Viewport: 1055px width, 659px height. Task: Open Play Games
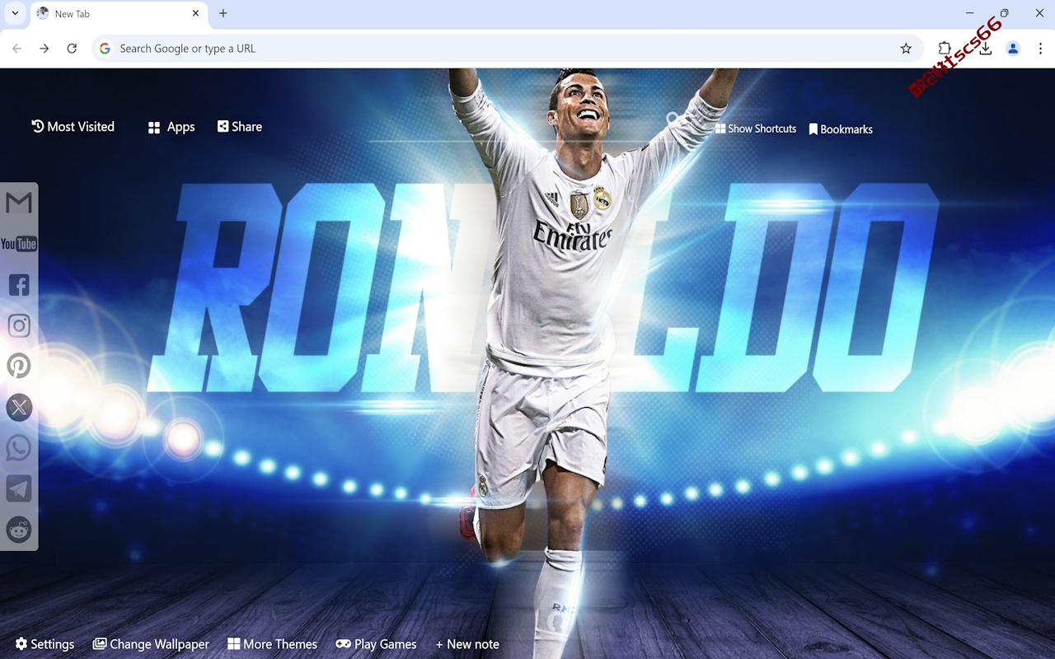point(376,644)
